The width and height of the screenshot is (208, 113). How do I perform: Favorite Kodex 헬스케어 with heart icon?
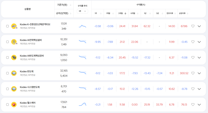(193, 105)
